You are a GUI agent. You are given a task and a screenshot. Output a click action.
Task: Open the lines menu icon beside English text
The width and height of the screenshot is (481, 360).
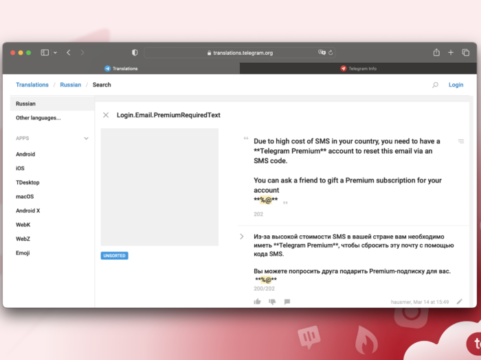tap(461, 141)
